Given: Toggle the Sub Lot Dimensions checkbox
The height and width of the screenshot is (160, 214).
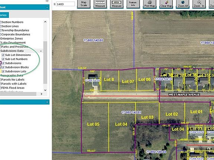Looking at the screenshot, I should pyautogui.click(x=3, y=55).
